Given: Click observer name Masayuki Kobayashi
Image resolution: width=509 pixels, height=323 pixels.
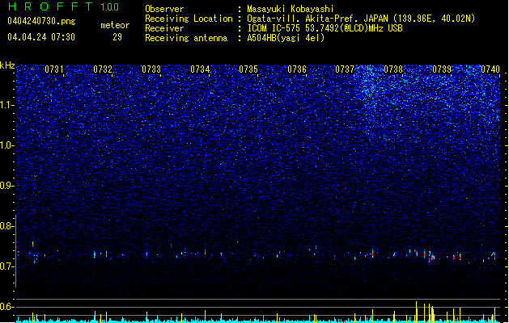Looking at the screenshot, I should [x=291, y=9].
